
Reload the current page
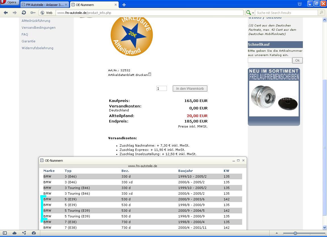[x=24, y=13]
